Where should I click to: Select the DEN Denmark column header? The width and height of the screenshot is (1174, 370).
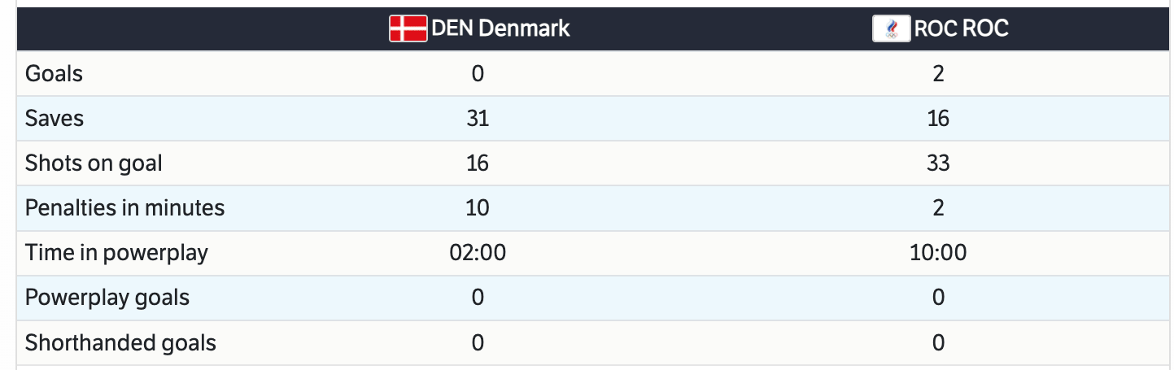pos(500,28)
